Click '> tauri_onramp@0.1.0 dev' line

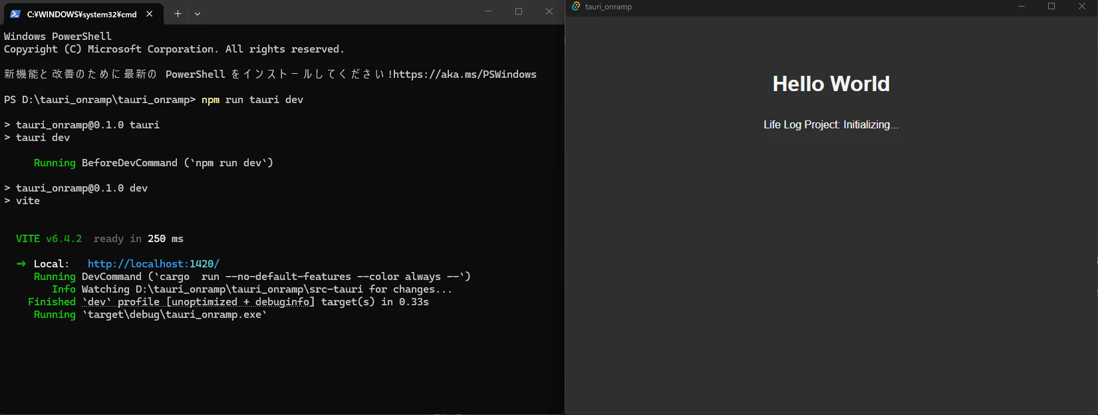pyautogui.click(x=76, y=188)
